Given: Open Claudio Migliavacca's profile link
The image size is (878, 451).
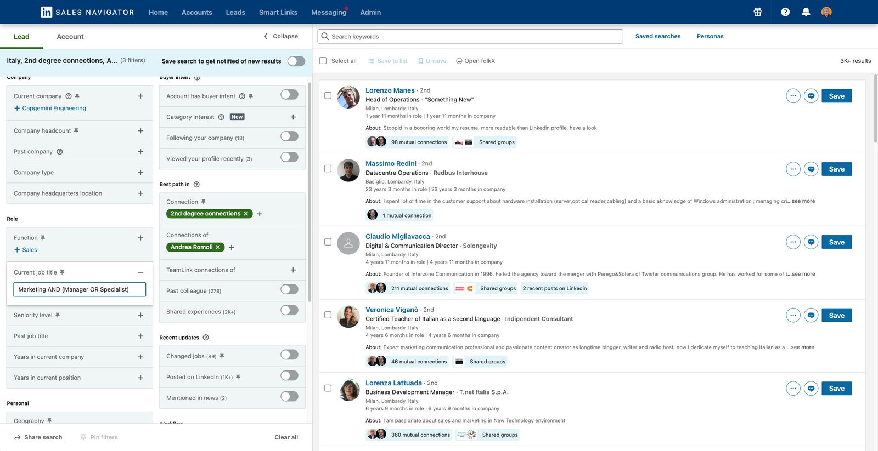Looking at the screenshot, I should 398,237.
